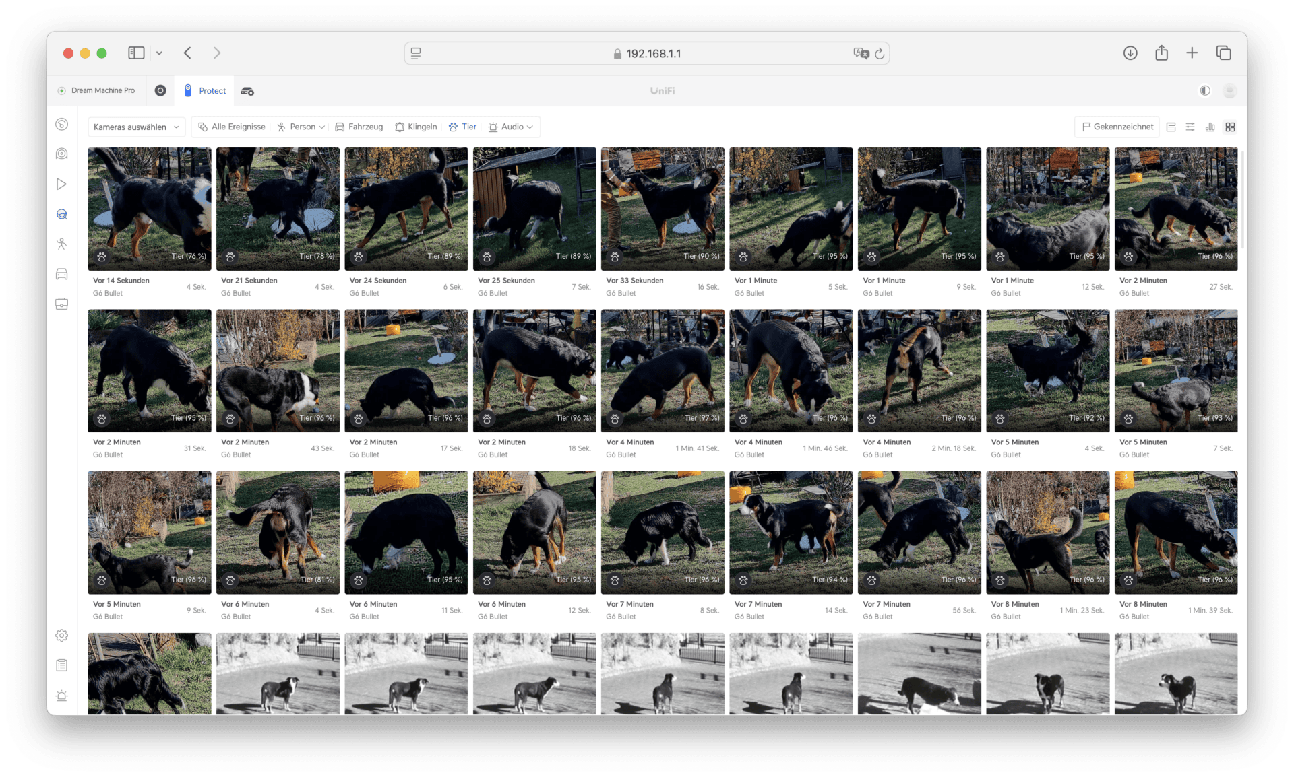The height and width of the screenshot is (777, 1294).
Task: Open the Vor 14 Sekunden event thumbnail
Action: tap(150, 209)
